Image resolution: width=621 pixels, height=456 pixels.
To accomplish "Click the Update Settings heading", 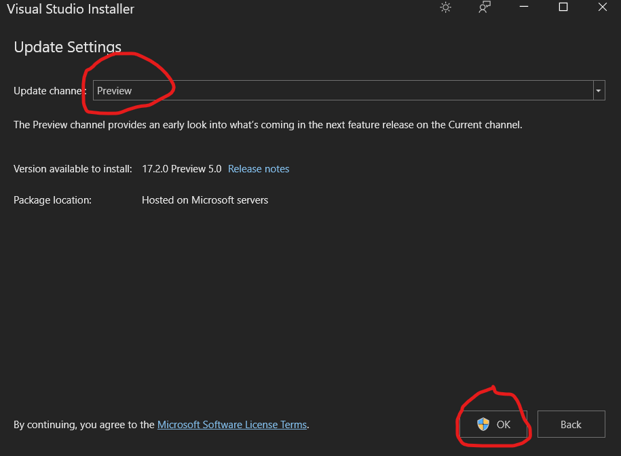I will [x=67, y=47].
